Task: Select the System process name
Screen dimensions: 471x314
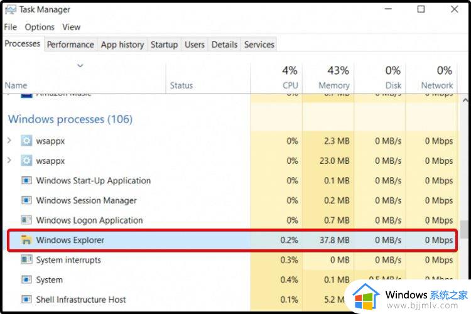Action: tap(49, 279)
